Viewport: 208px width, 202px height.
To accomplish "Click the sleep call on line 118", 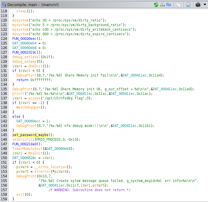I will (x=21, y=11).
